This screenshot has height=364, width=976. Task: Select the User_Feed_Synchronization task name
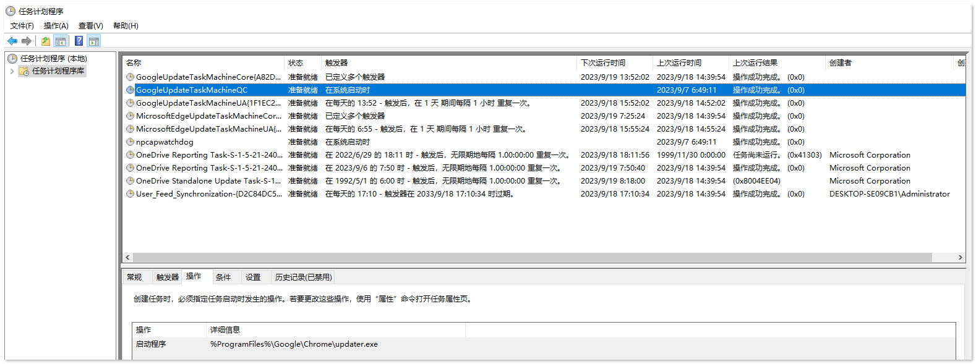tap(208, 194)
